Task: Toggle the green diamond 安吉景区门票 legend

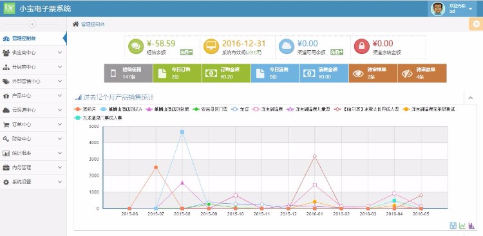Action: [210, 109]
